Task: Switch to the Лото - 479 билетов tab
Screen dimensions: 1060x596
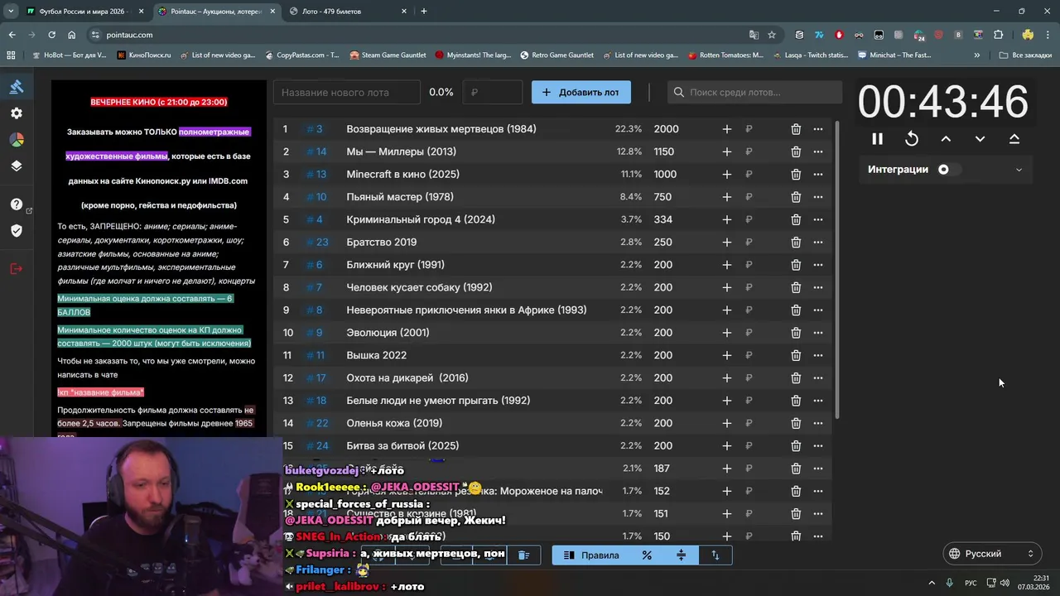Action: tap(346, 12)
